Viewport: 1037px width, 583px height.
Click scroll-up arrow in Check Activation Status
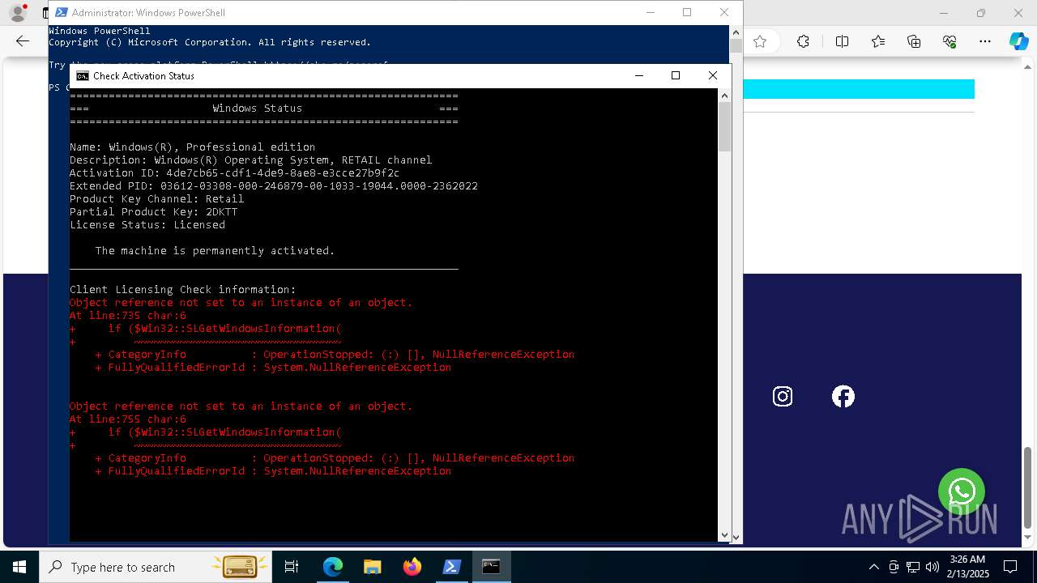(724, 96)
